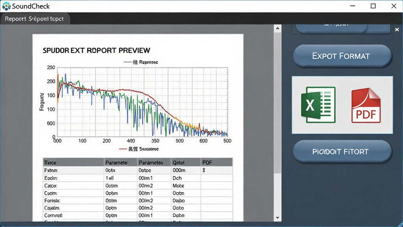Click the Coaiim row label
This screenshot has width=403, height=227.
[52, 208]
